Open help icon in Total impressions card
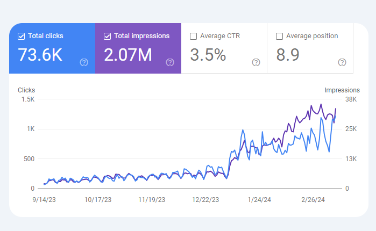 [x=170, y=62]
